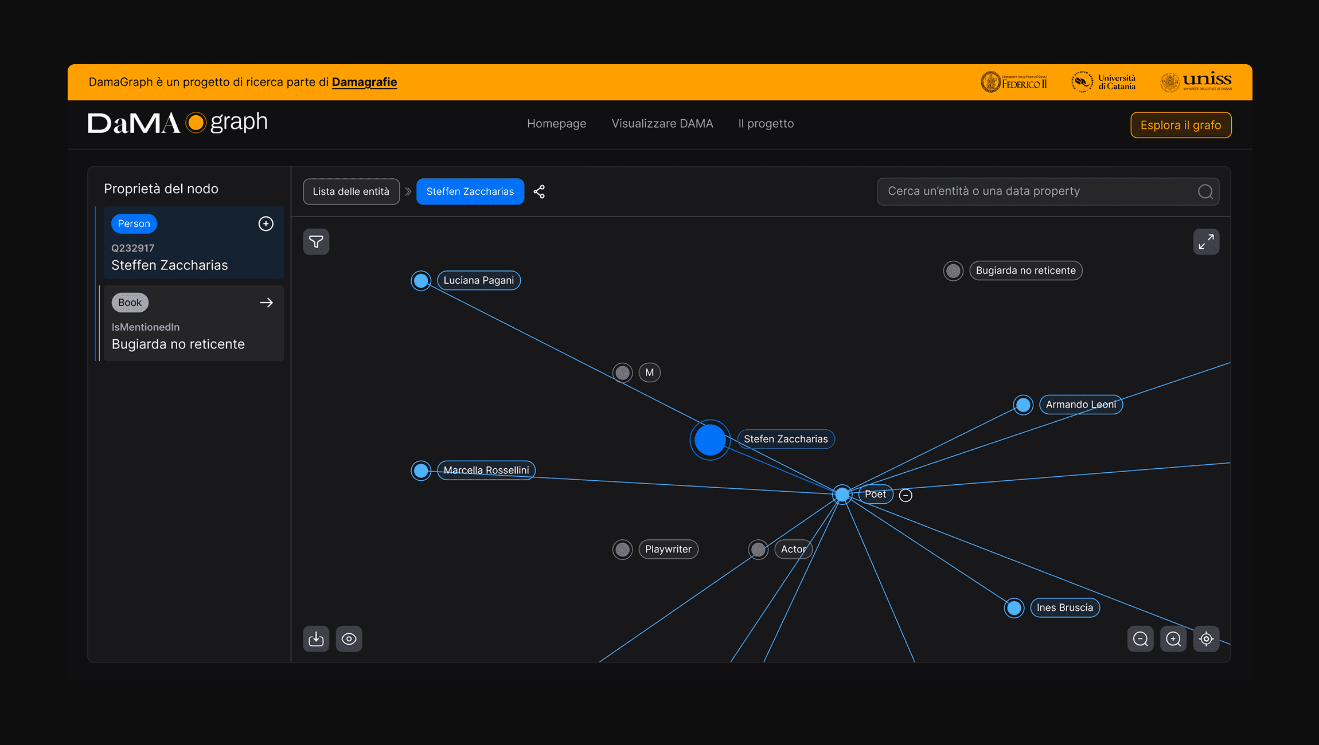The width and height of the screenshot is (1319, 745).
Task: Follow the Damagrafie link in banner
Action: tap(364, 82)
